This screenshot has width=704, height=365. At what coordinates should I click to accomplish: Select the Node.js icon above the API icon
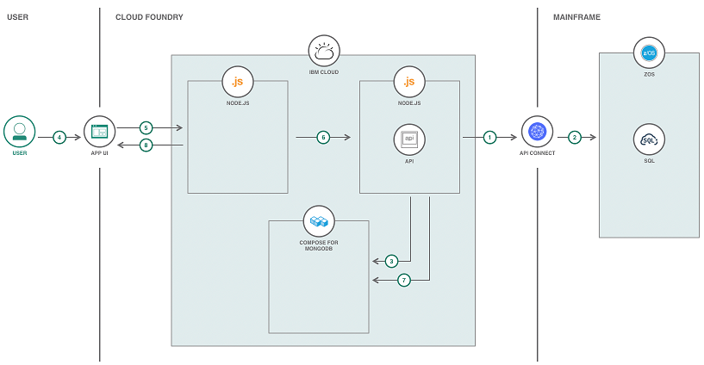[x=409, y=82]
